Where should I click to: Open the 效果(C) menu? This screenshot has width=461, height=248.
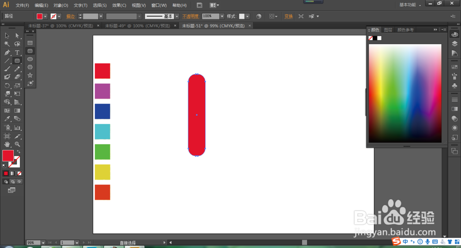tap(119, 5)
